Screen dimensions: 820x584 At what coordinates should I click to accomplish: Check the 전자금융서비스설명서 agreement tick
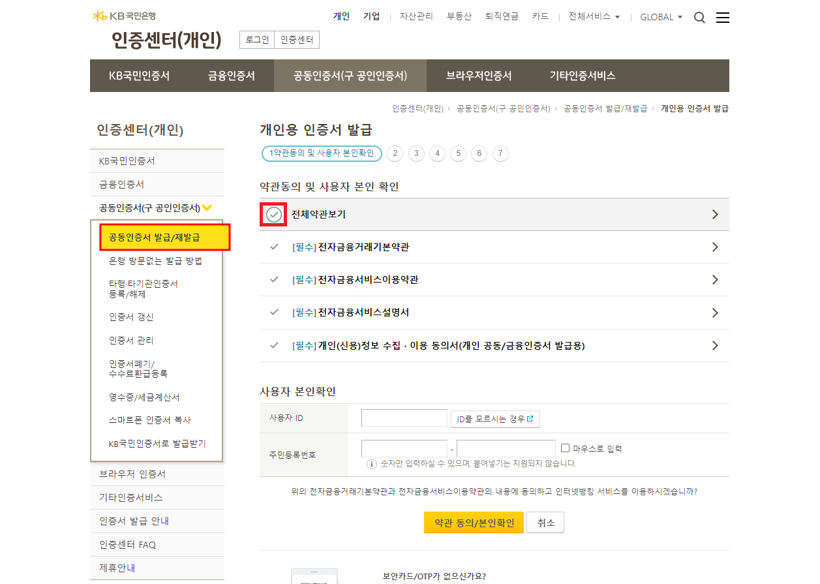coord(274,313)
